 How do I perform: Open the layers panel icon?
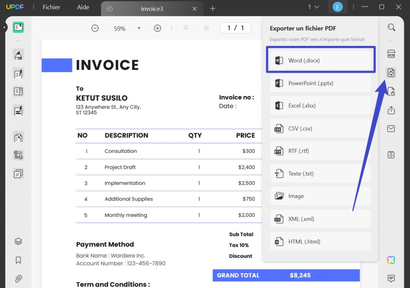point(18,241)
